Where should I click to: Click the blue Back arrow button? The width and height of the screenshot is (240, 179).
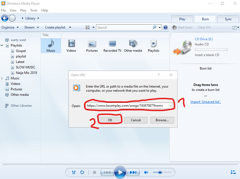5,18
